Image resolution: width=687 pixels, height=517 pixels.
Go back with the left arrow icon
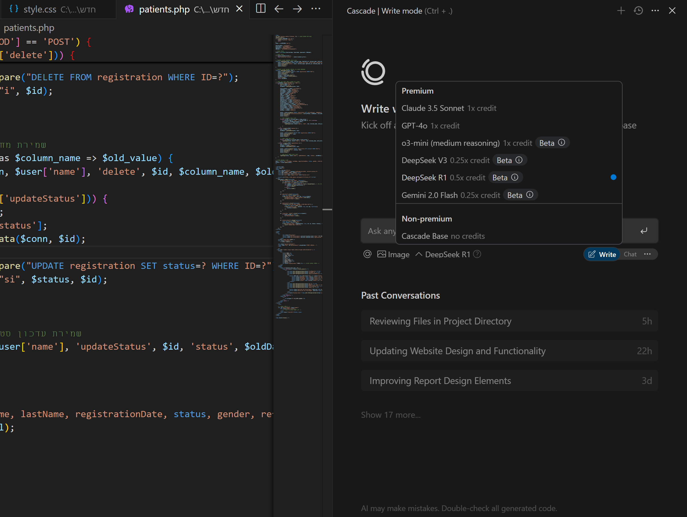pos(278,9)
